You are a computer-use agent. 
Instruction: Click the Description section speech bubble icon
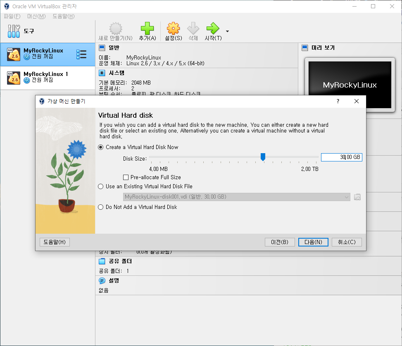pos(102,281)
